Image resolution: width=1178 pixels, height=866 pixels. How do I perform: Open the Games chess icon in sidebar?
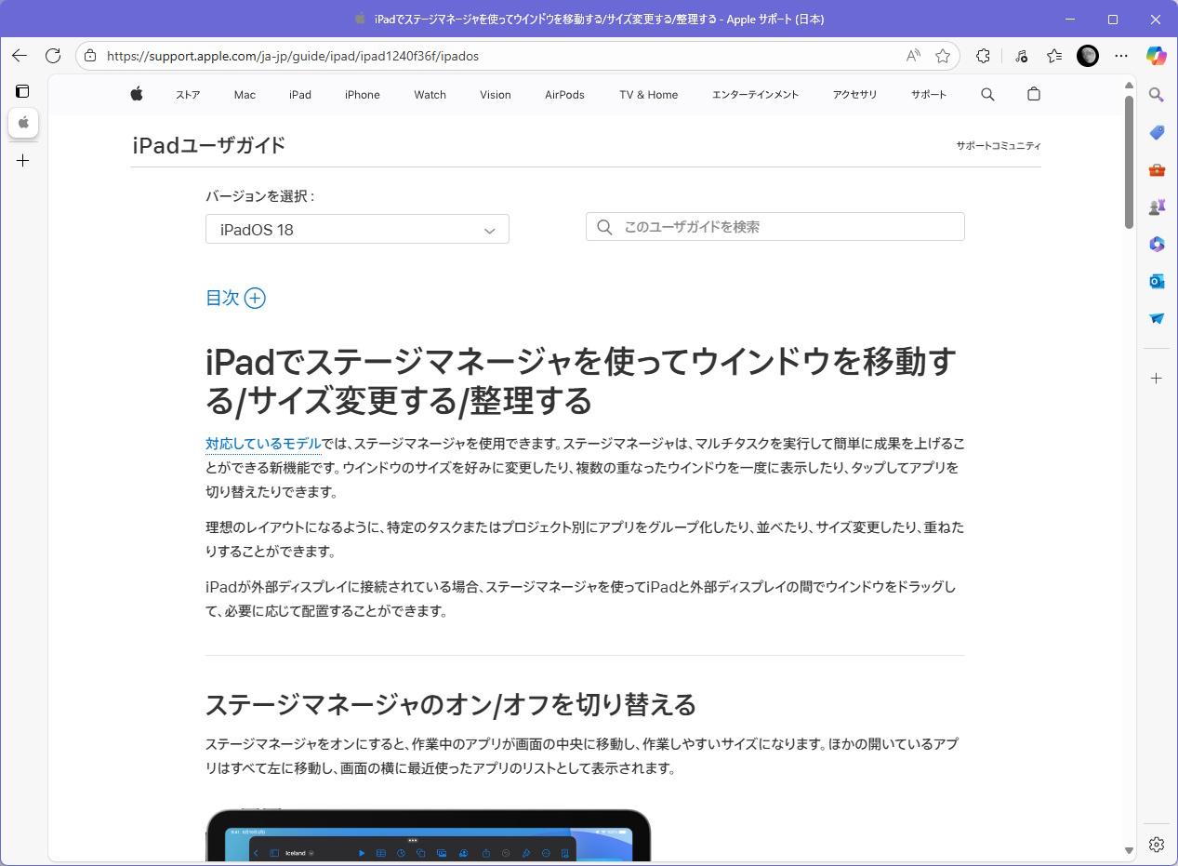point(1156,207)
